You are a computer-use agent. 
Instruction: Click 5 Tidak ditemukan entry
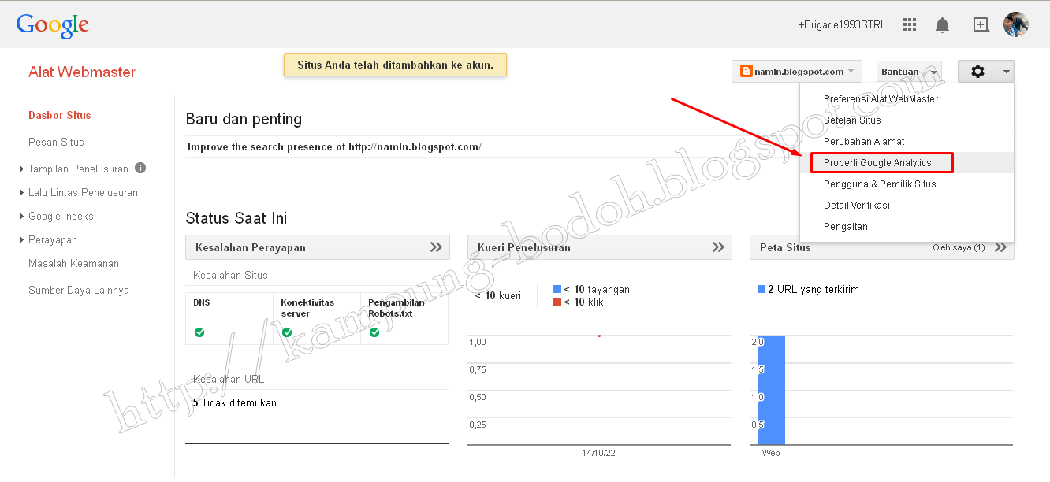235,402
